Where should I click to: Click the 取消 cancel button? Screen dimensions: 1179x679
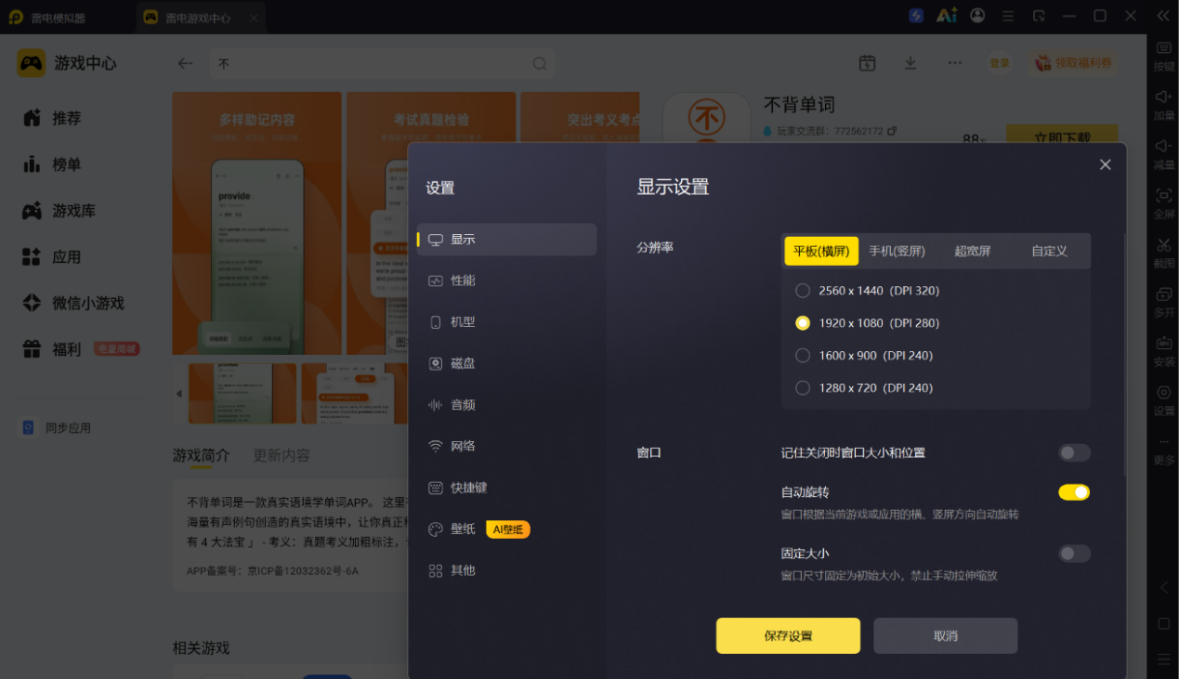click(945, 636)
